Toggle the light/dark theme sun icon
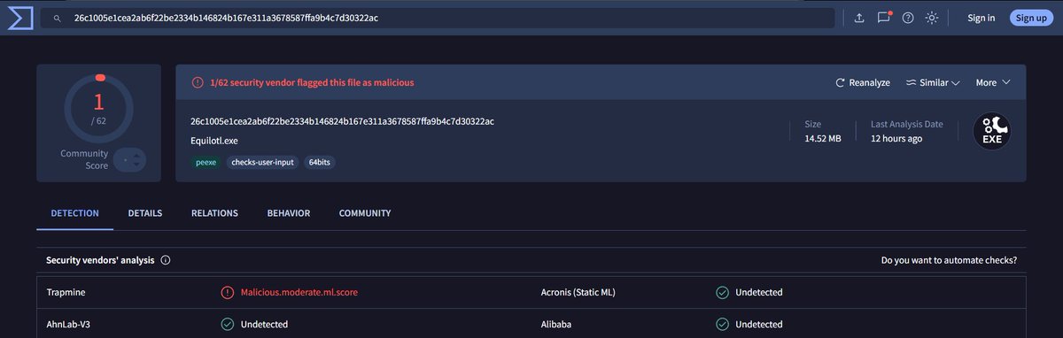The height and width of the screenshot is (338, 1063). click(932, 18)
